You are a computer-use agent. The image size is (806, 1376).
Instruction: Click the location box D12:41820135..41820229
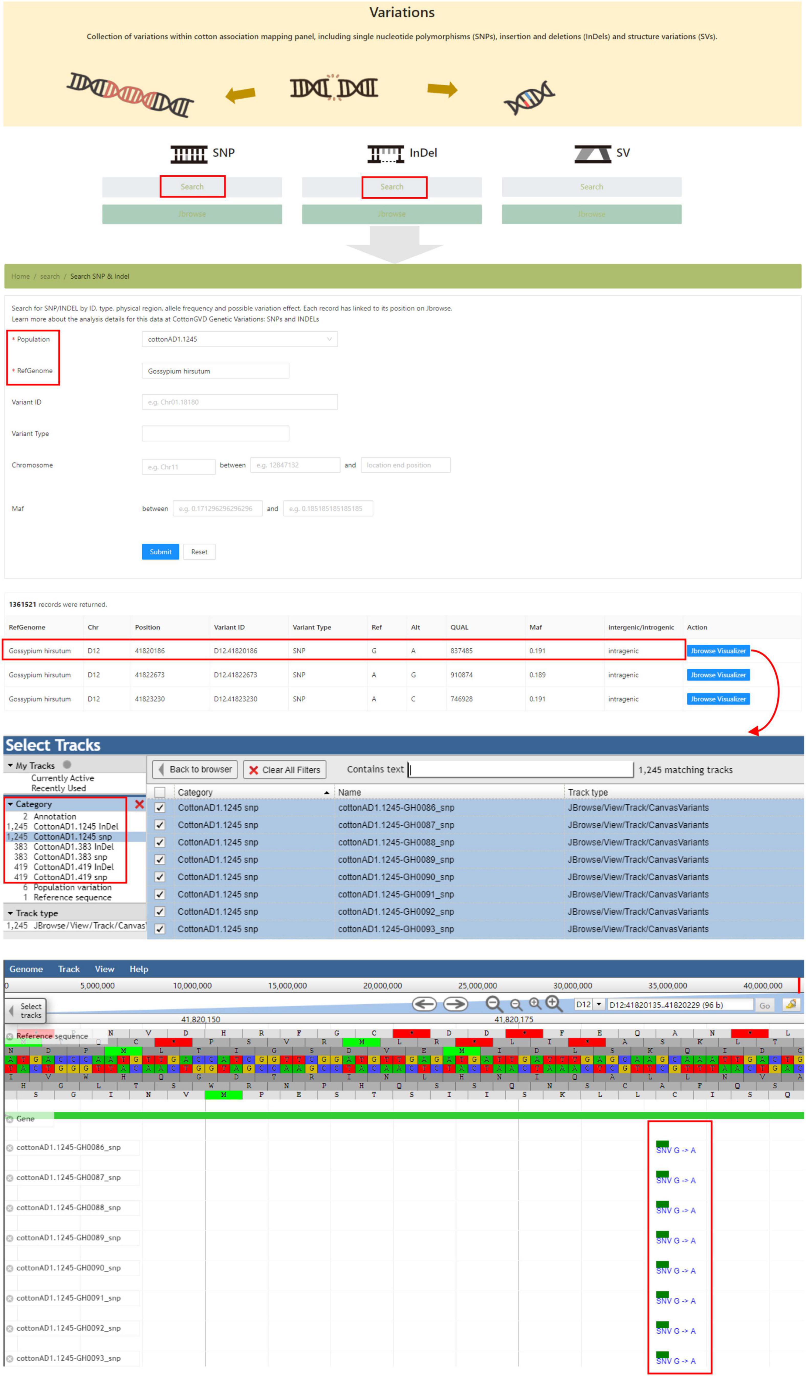(x=680, y=1004)
